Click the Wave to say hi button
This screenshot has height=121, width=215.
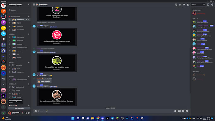click(44, 81)
